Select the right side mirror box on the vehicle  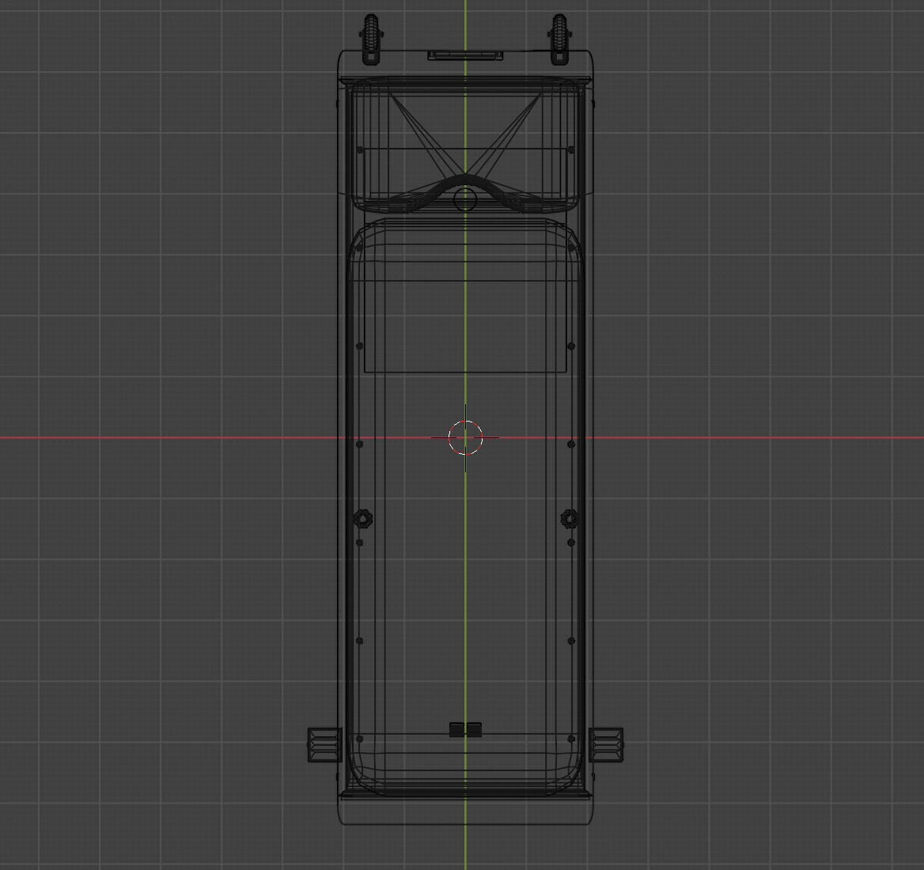(x=606, y=744)
